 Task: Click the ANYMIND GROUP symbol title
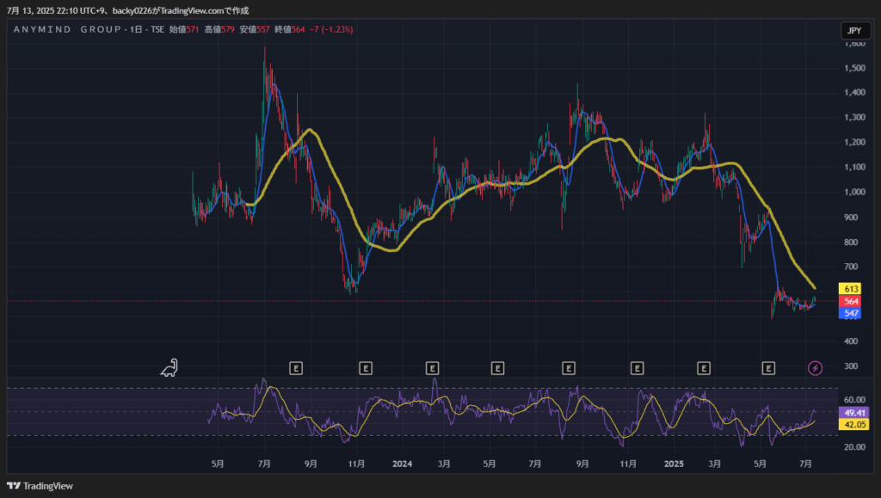pyautogui.click(x=67, y=29)
